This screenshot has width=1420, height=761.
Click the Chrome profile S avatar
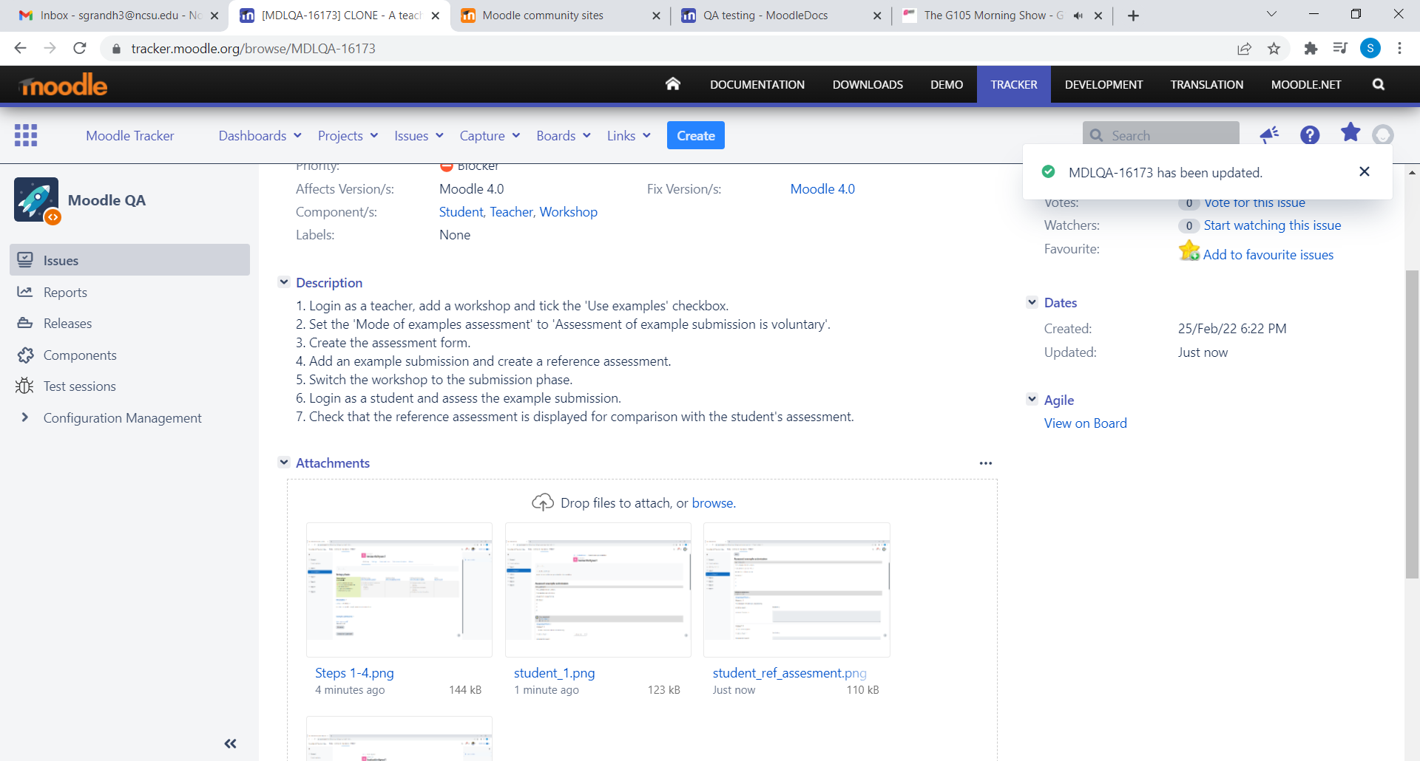pos(1370,48)
